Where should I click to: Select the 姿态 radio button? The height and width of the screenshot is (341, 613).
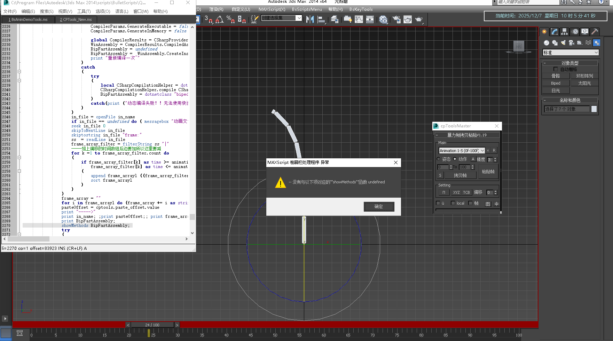tap(439, 159)
